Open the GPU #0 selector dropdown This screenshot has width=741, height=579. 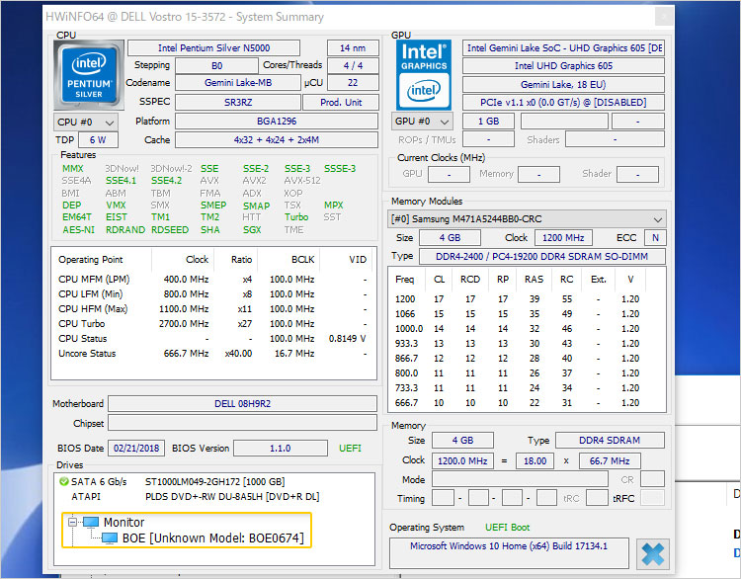pyautogui.click(x=422, y=121)
